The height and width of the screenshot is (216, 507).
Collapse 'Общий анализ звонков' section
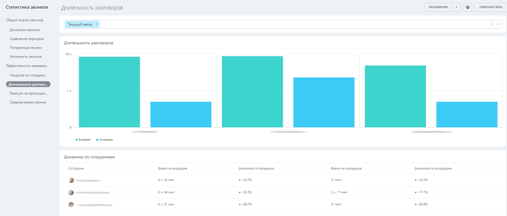(x=25, y=20)
